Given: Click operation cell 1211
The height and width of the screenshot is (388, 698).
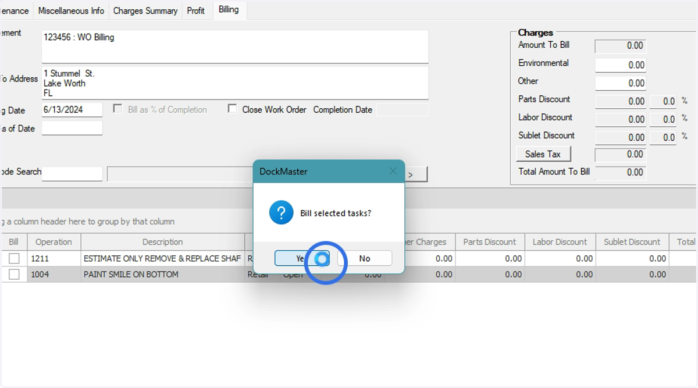Looking at the screenshot, I should (x=54, y=258).
